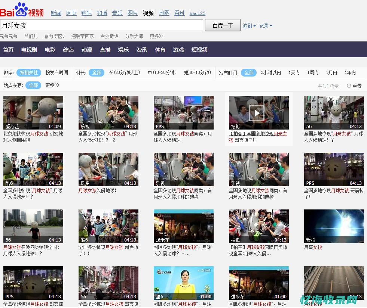The width and height of the screenshot is (367, 308).
Task: Expand the 追剧 dropdown
Action: (x=249, y=26)
